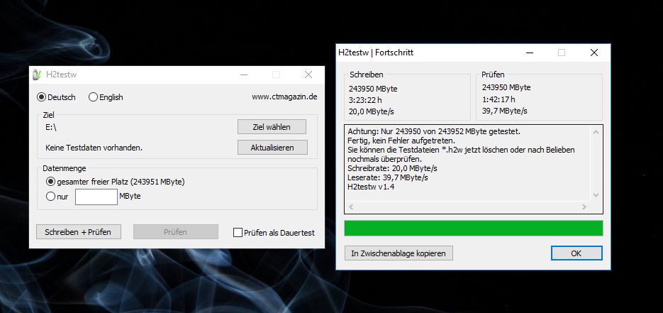Click the greyed-out Prüfen button
Image resolution: width=663 pixels, height=313 pixels.
click(176, 232)
